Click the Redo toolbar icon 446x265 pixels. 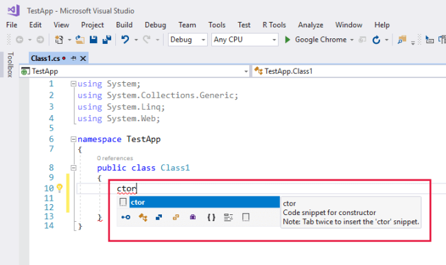146,40
